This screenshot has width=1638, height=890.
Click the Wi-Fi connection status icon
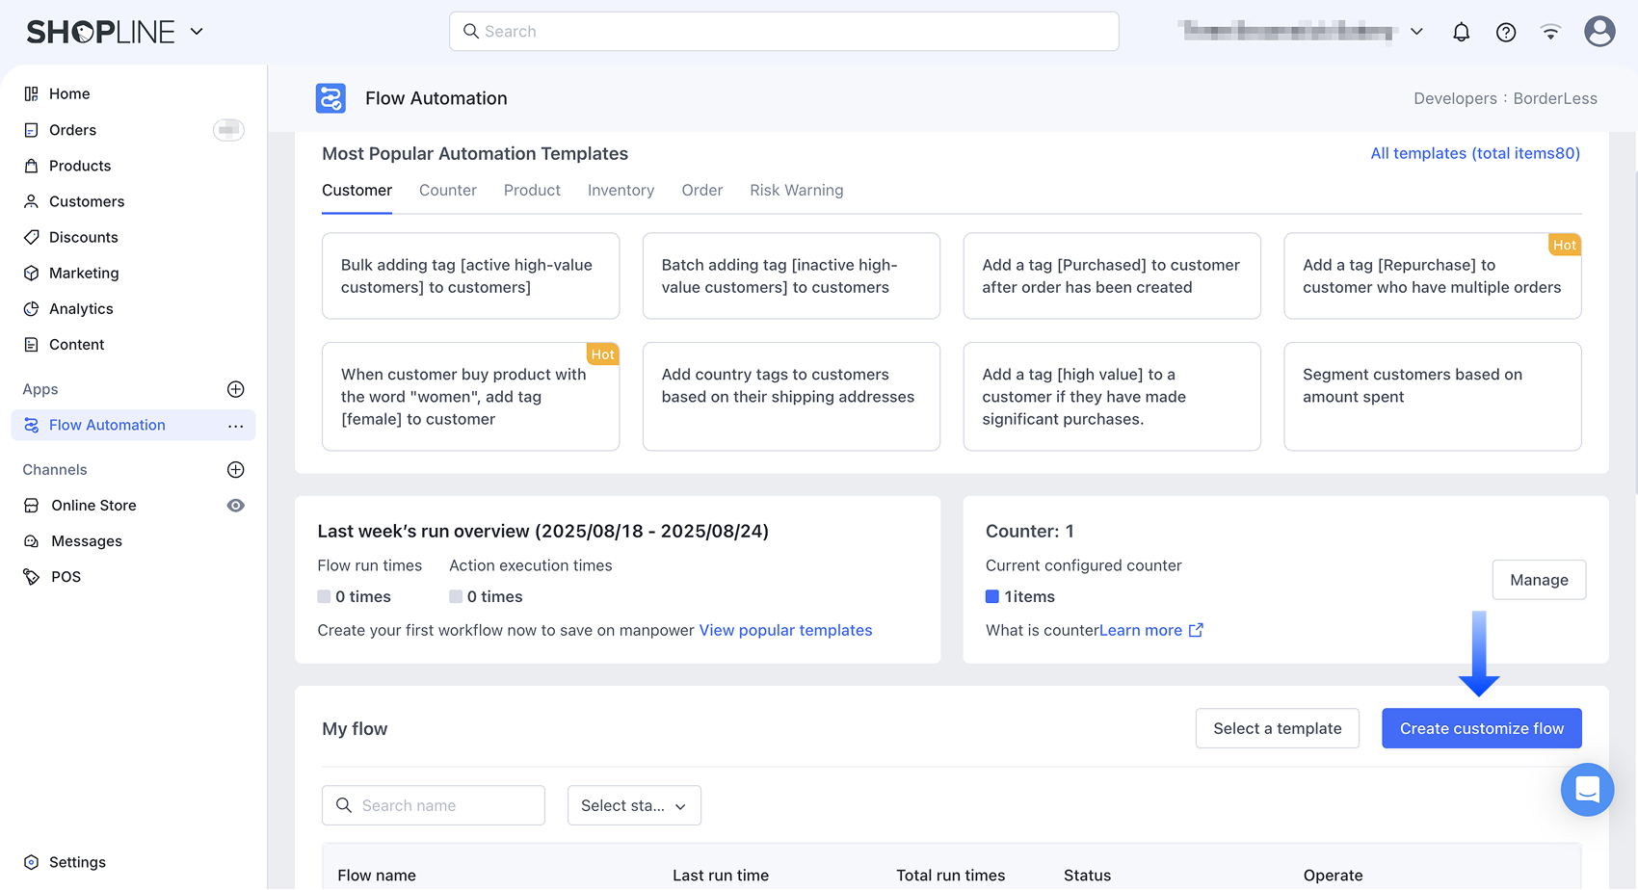click(1550, 32)
